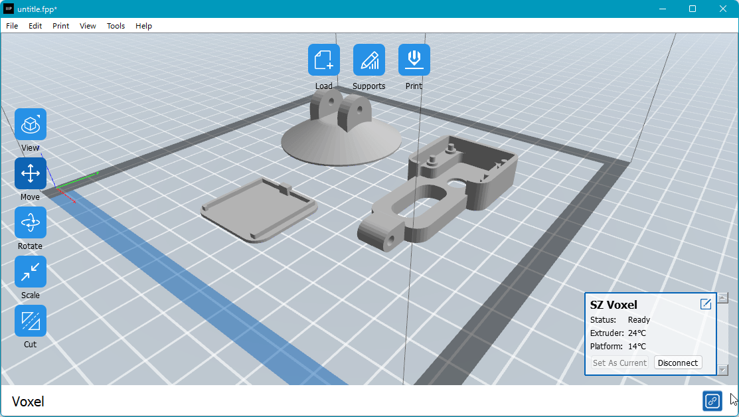The image size is (739, 417).
Task: Click printer list scrollbar down arrow
Action: pyautogui.click(x=722, y=370)
